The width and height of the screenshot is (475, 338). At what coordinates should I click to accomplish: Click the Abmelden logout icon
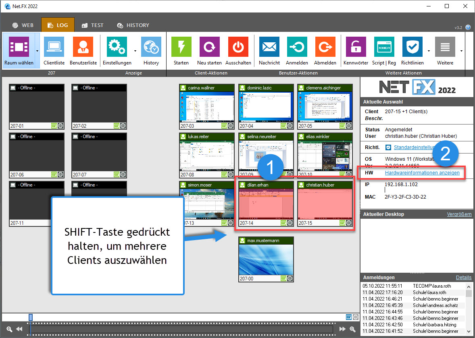325,47
